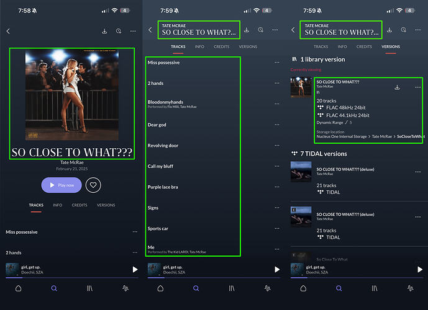This screenshot has width=428, height=310.
Task: Go back using the middle screen's back arrow
Action: [x=150, y=30]
